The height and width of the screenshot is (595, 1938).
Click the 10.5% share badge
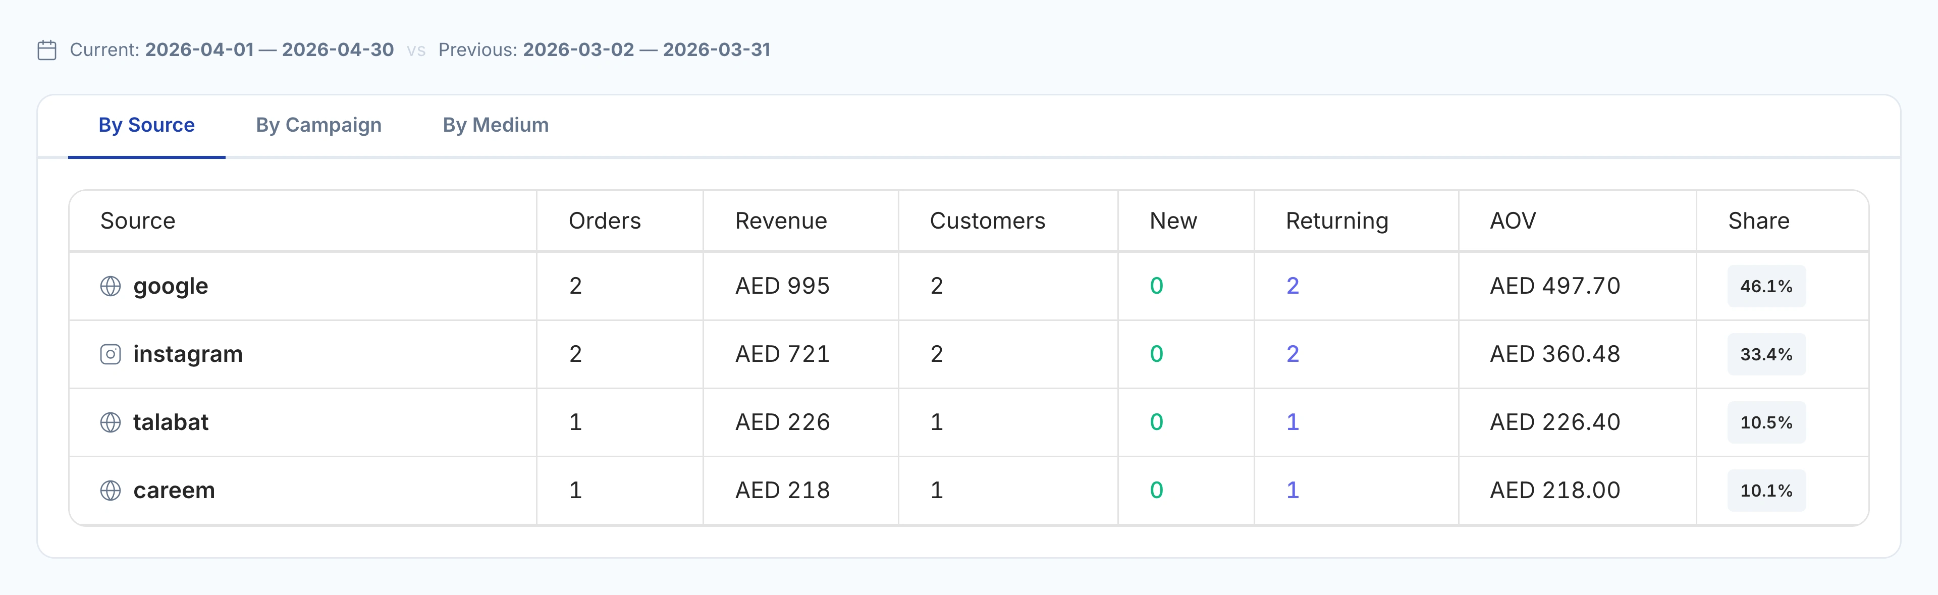1766,422
